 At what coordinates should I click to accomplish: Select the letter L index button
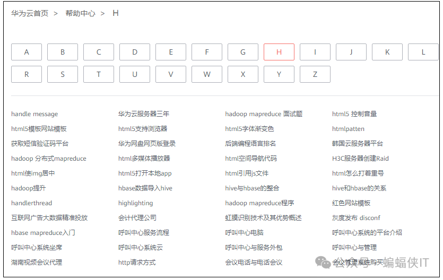click(423, 52)
